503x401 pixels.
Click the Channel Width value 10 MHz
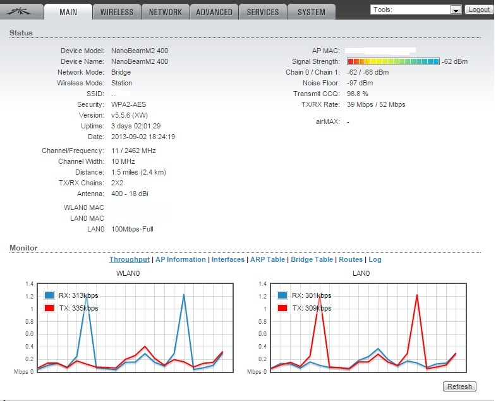(123, 161)
